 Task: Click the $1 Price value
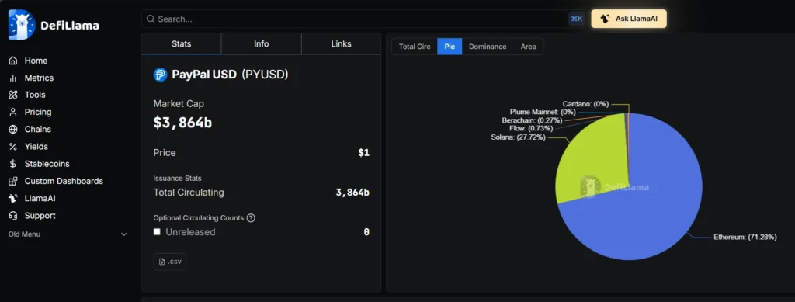point(364,152)
